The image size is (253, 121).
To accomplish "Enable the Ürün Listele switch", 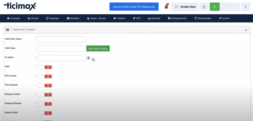I will tap(45, 76).
